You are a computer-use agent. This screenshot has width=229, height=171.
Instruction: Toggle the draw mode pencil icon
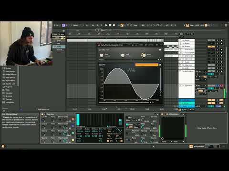point(184,25)
